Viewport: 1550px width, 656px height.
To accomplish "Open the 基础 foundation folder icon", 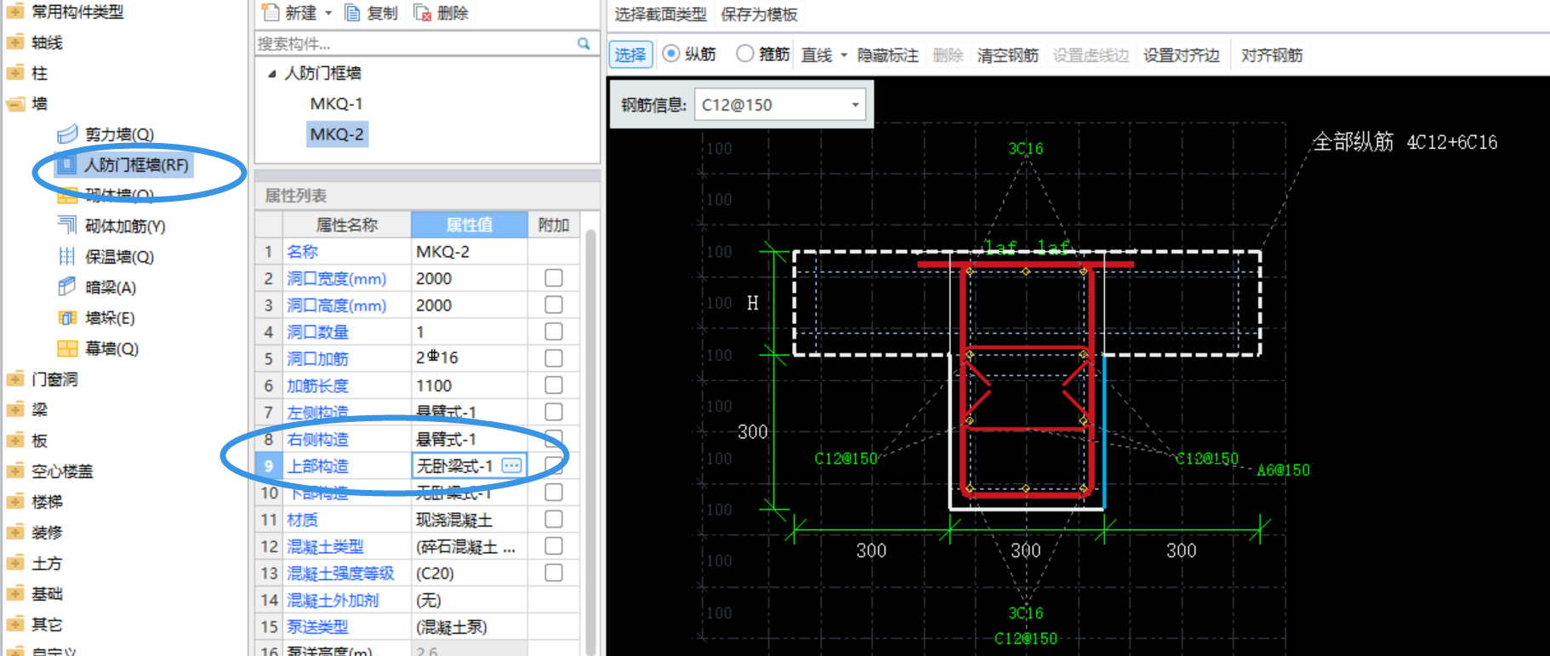I will coord(15,594).
